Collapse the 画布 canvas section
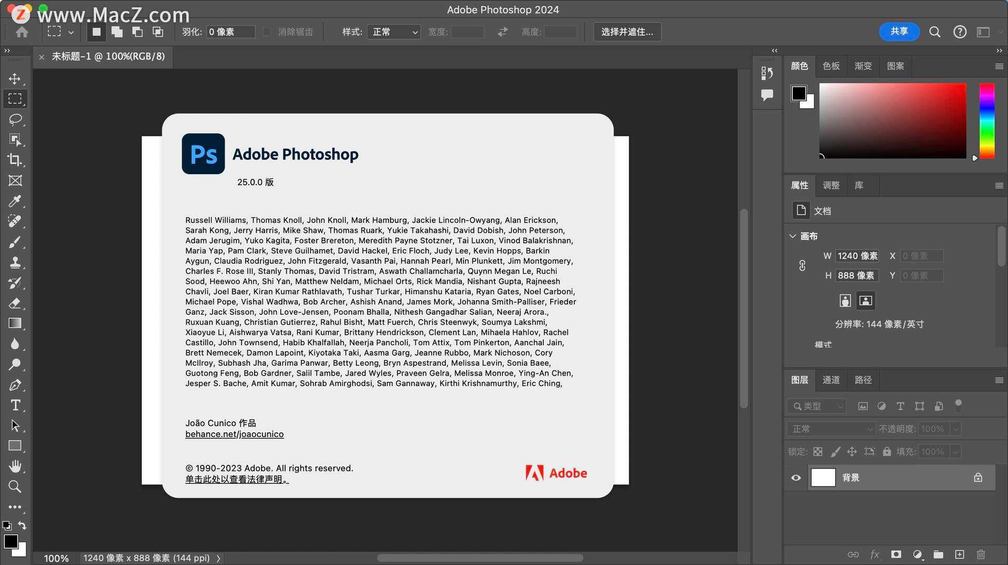This screenshot has width=1008, height=565. tap(792, 236)
